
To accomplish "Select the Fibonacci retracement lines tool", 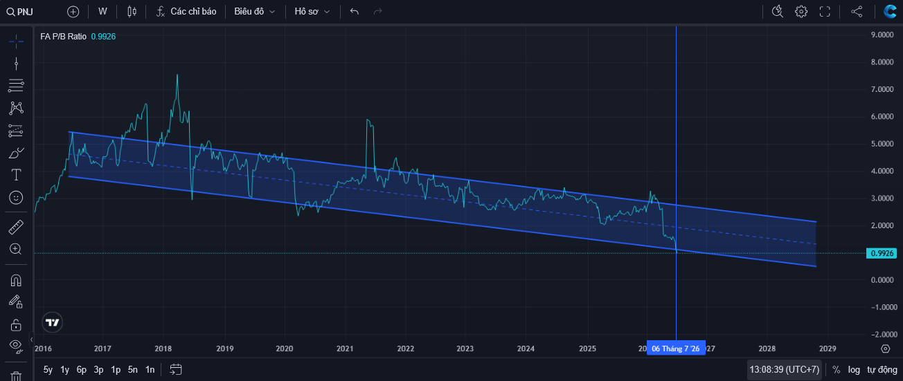I will [16, 86].
